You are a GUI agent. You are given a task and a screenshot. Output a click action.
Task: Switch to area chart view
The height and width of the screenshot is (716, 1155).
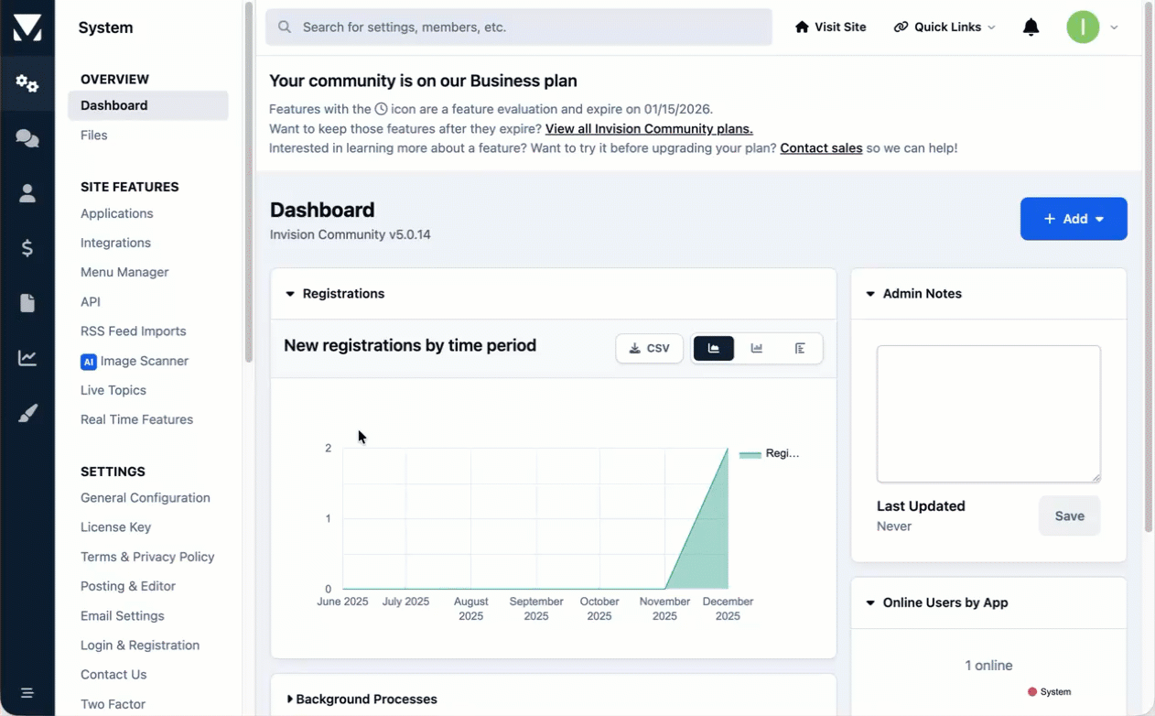click(714, 349)
